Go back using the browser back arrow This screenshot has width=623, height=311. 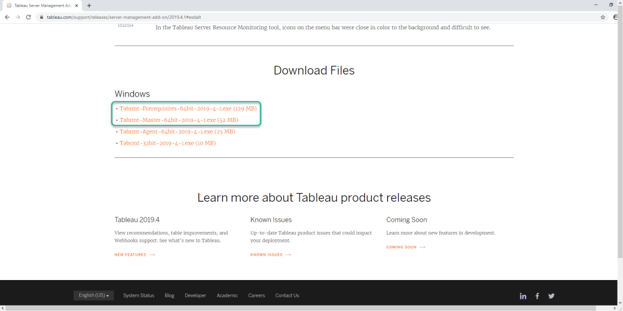pyautogui.click(x=7, y=17)
